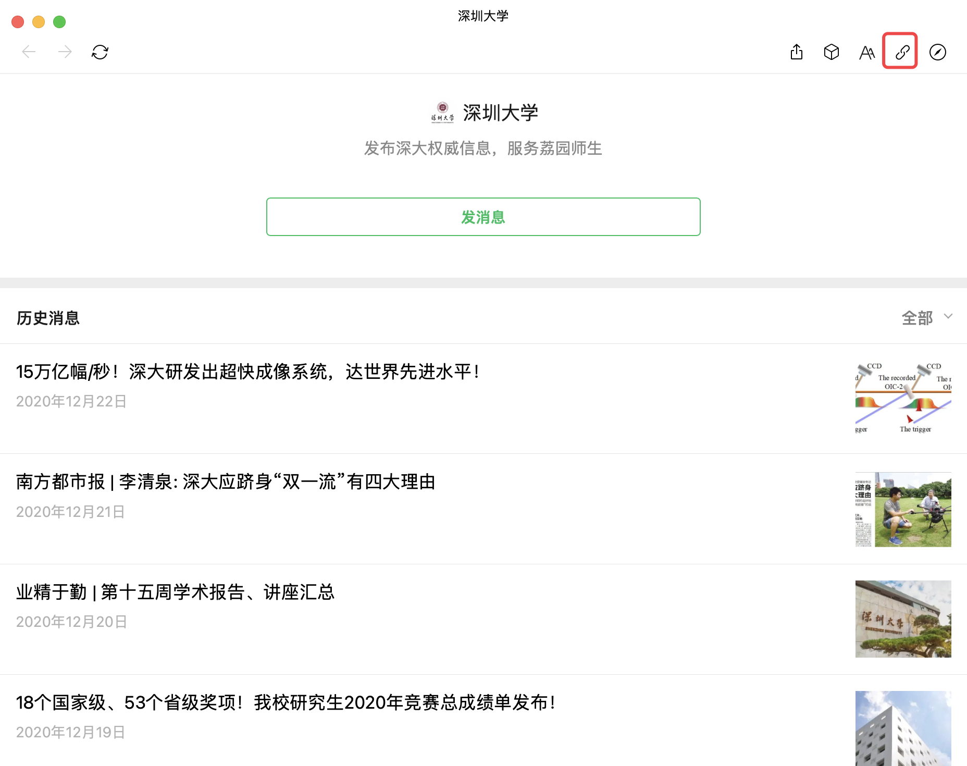Click the date 2020年12月22日
Viewport: 967px width, 766px height.
pos(71,401)
